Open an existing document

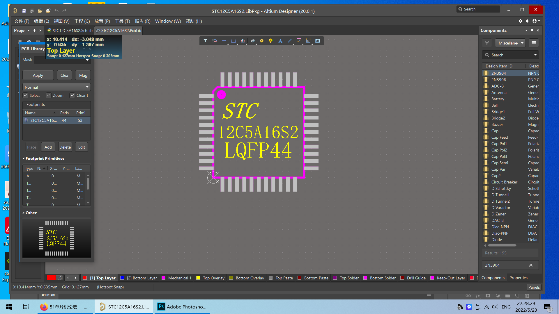point(40,11)
